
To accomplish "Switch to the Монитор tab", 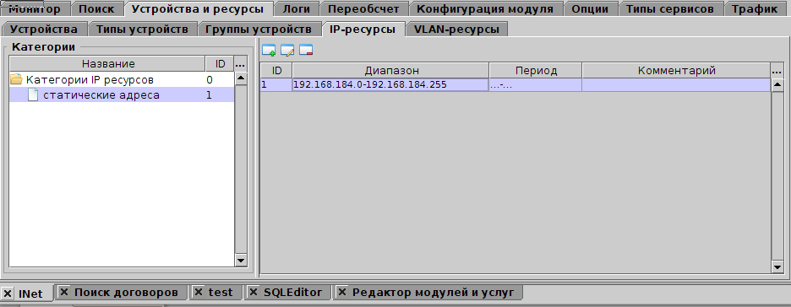I will click(x=35, y=9).
